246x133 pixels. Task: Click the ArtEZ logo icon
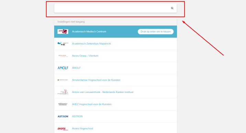tap(63, 104)
